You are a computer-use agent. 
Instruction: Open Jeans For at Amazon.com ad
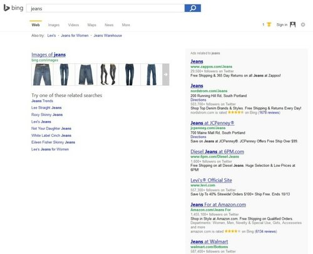pos(218,204)
